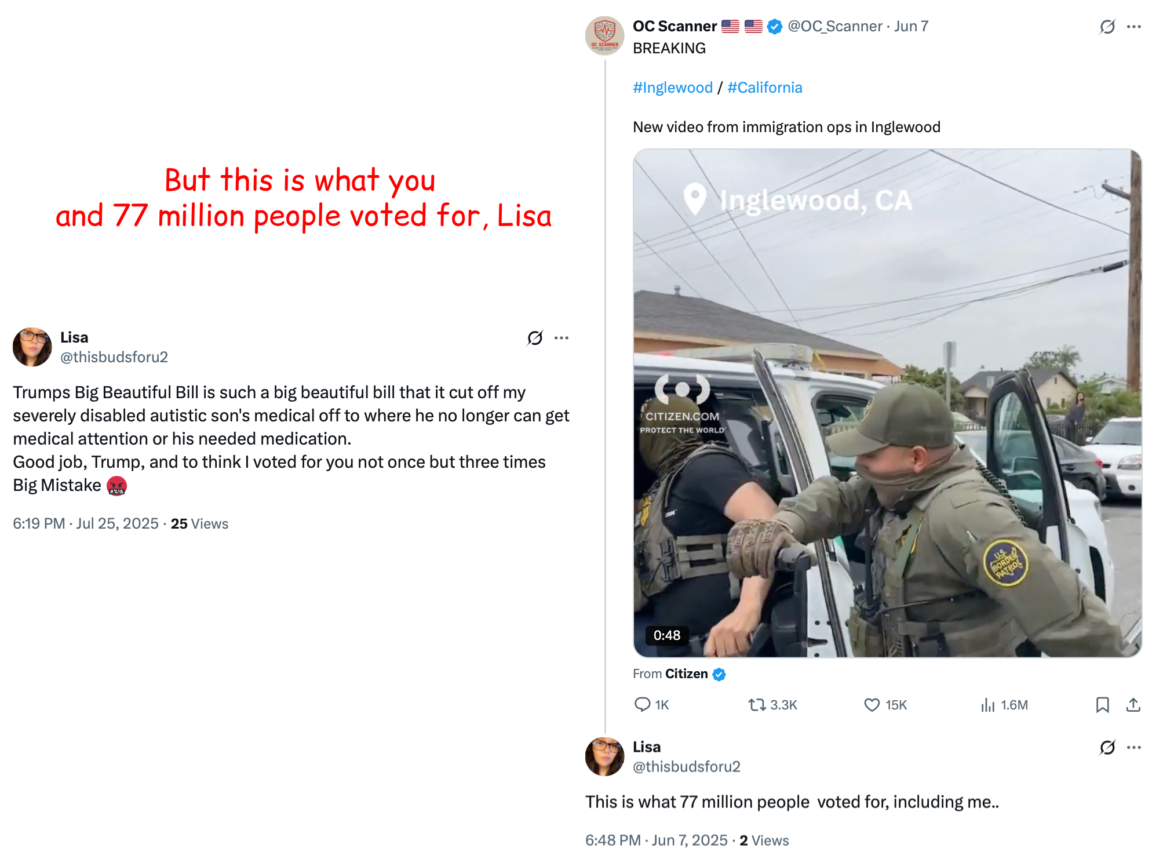The image size is (1152, 859).
Task: Share the OC Scanner post
Action: (1133, 705)
